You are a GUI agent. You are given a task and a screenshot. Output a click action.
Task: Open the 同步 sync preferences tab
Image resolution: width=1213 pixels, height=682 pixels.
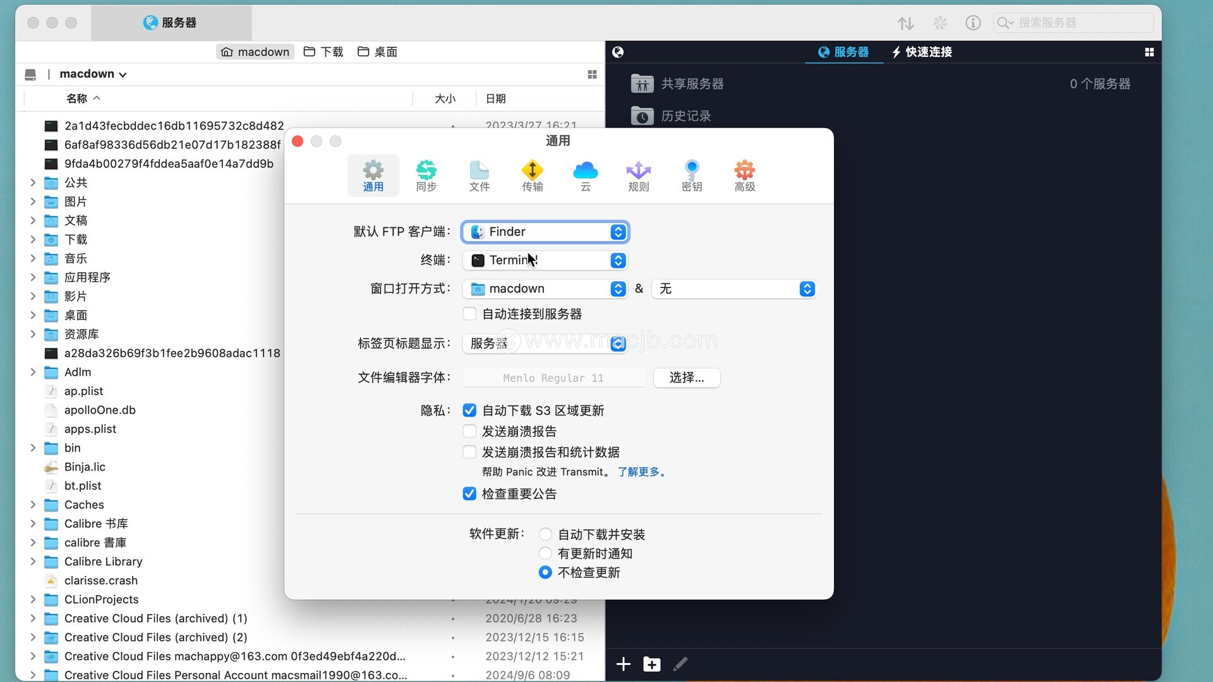(426, 176)
